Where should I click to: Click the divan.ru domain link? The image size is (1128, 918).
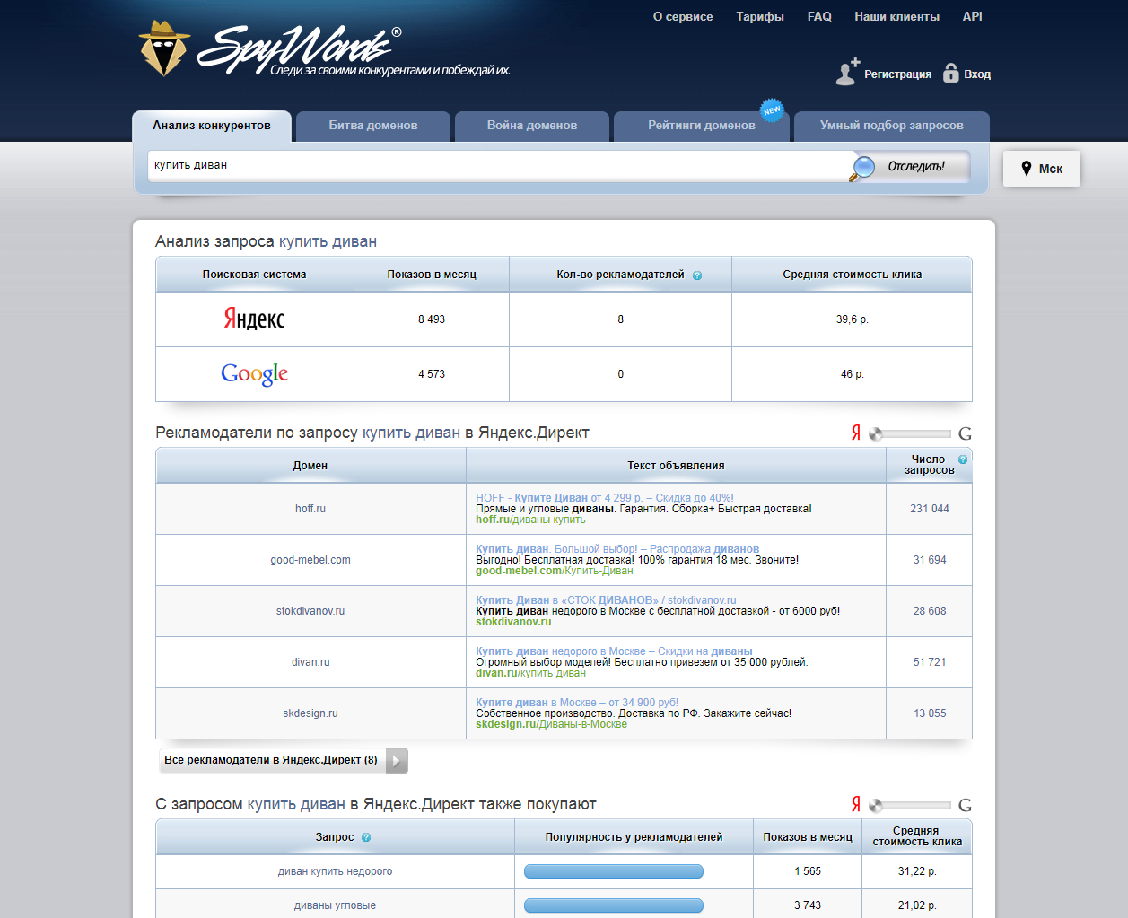(x=310, y=662)
